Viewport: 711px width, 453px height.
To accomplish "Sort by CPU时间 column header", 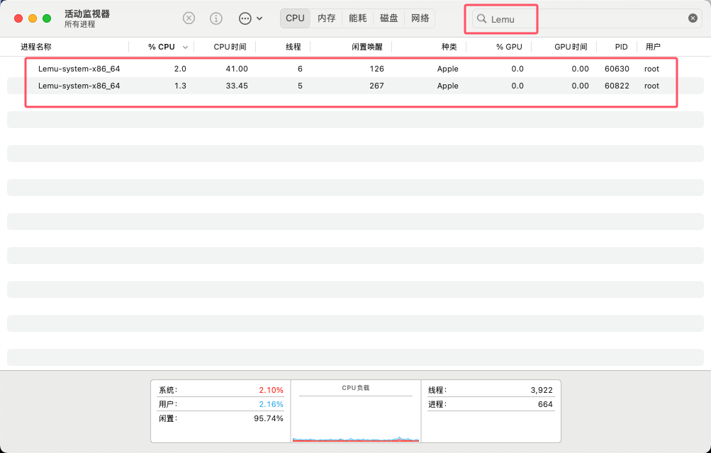I will click(x=230, y=47).
